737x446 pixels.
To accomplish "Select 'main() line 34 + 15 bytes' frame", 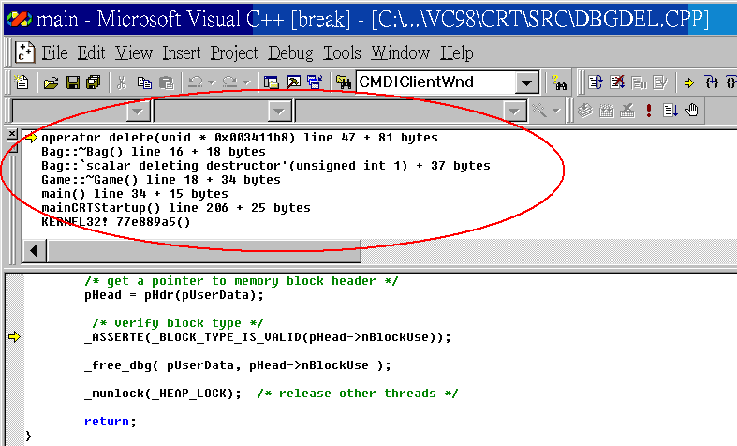I will tap(135, 194).
